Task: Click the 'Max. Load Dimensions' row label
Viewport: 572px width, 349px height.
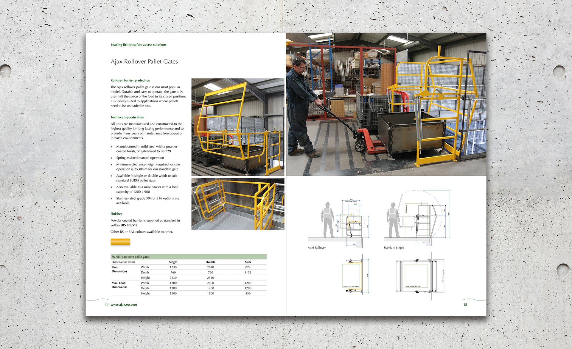Action: [119, 285]
